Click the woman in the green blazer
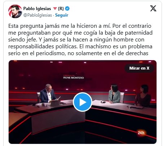This screenshot has width=163, height=146. click(114, 94)
